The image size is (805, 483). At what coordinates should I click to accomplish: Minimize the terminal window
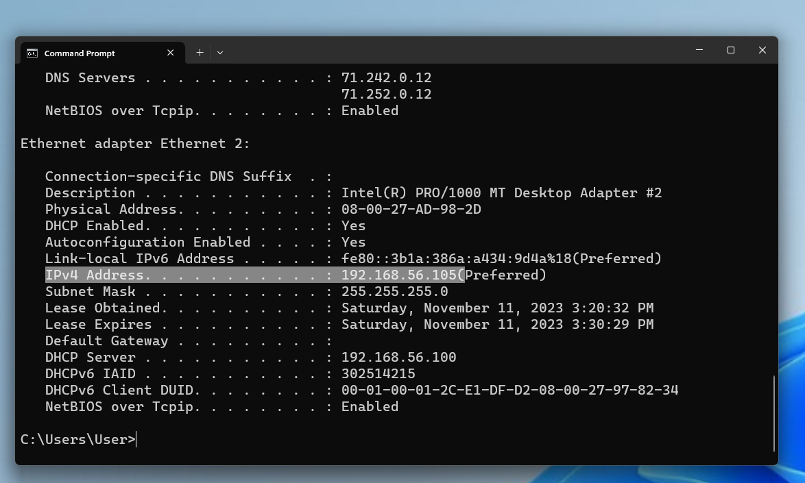coord(699,50)
